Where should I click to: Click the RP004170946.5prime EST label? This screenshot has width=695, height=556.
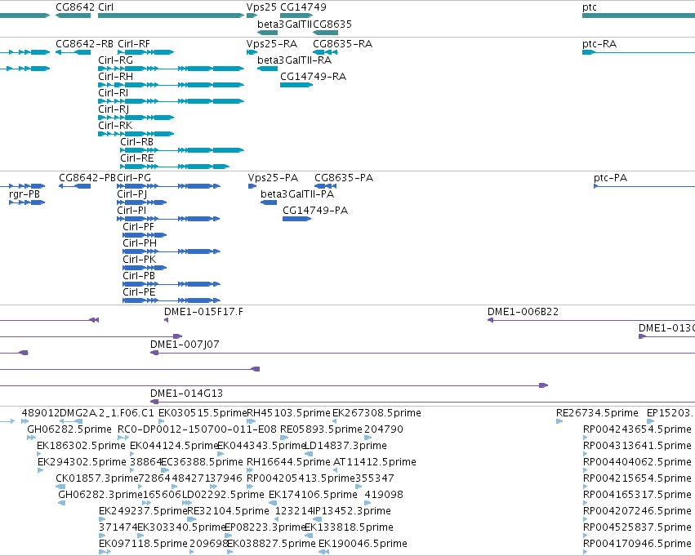[x=637, y=544]
